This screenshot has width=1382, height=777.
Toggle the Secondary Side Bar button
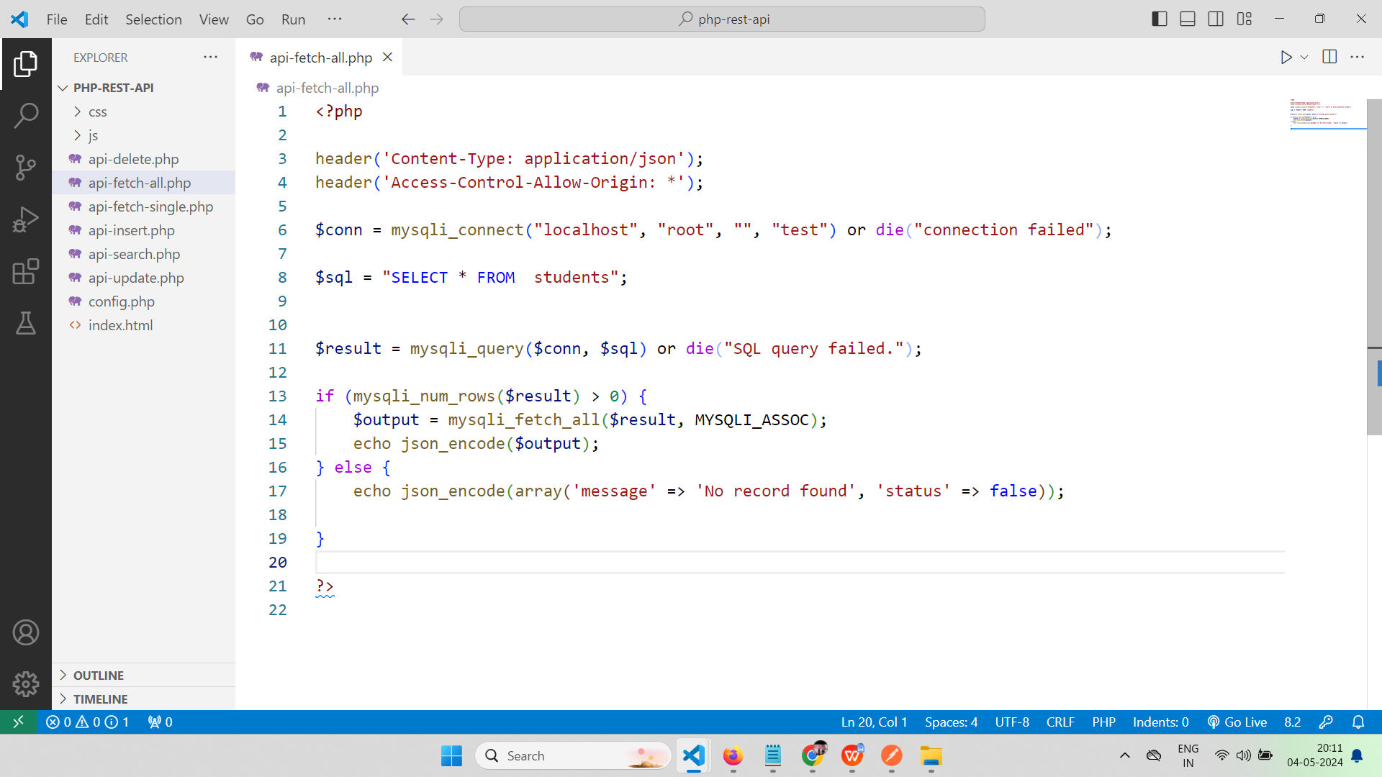pyautogui.click(x=1216, y=19)
